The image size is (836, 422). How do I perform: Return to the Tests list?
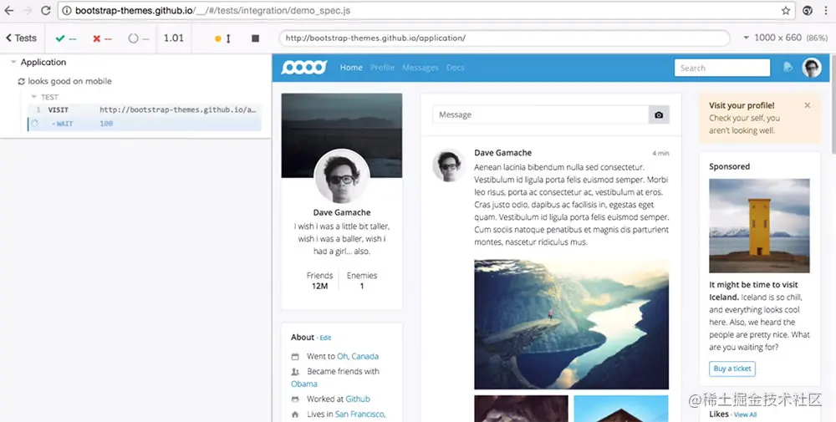(x=22, y=38)
